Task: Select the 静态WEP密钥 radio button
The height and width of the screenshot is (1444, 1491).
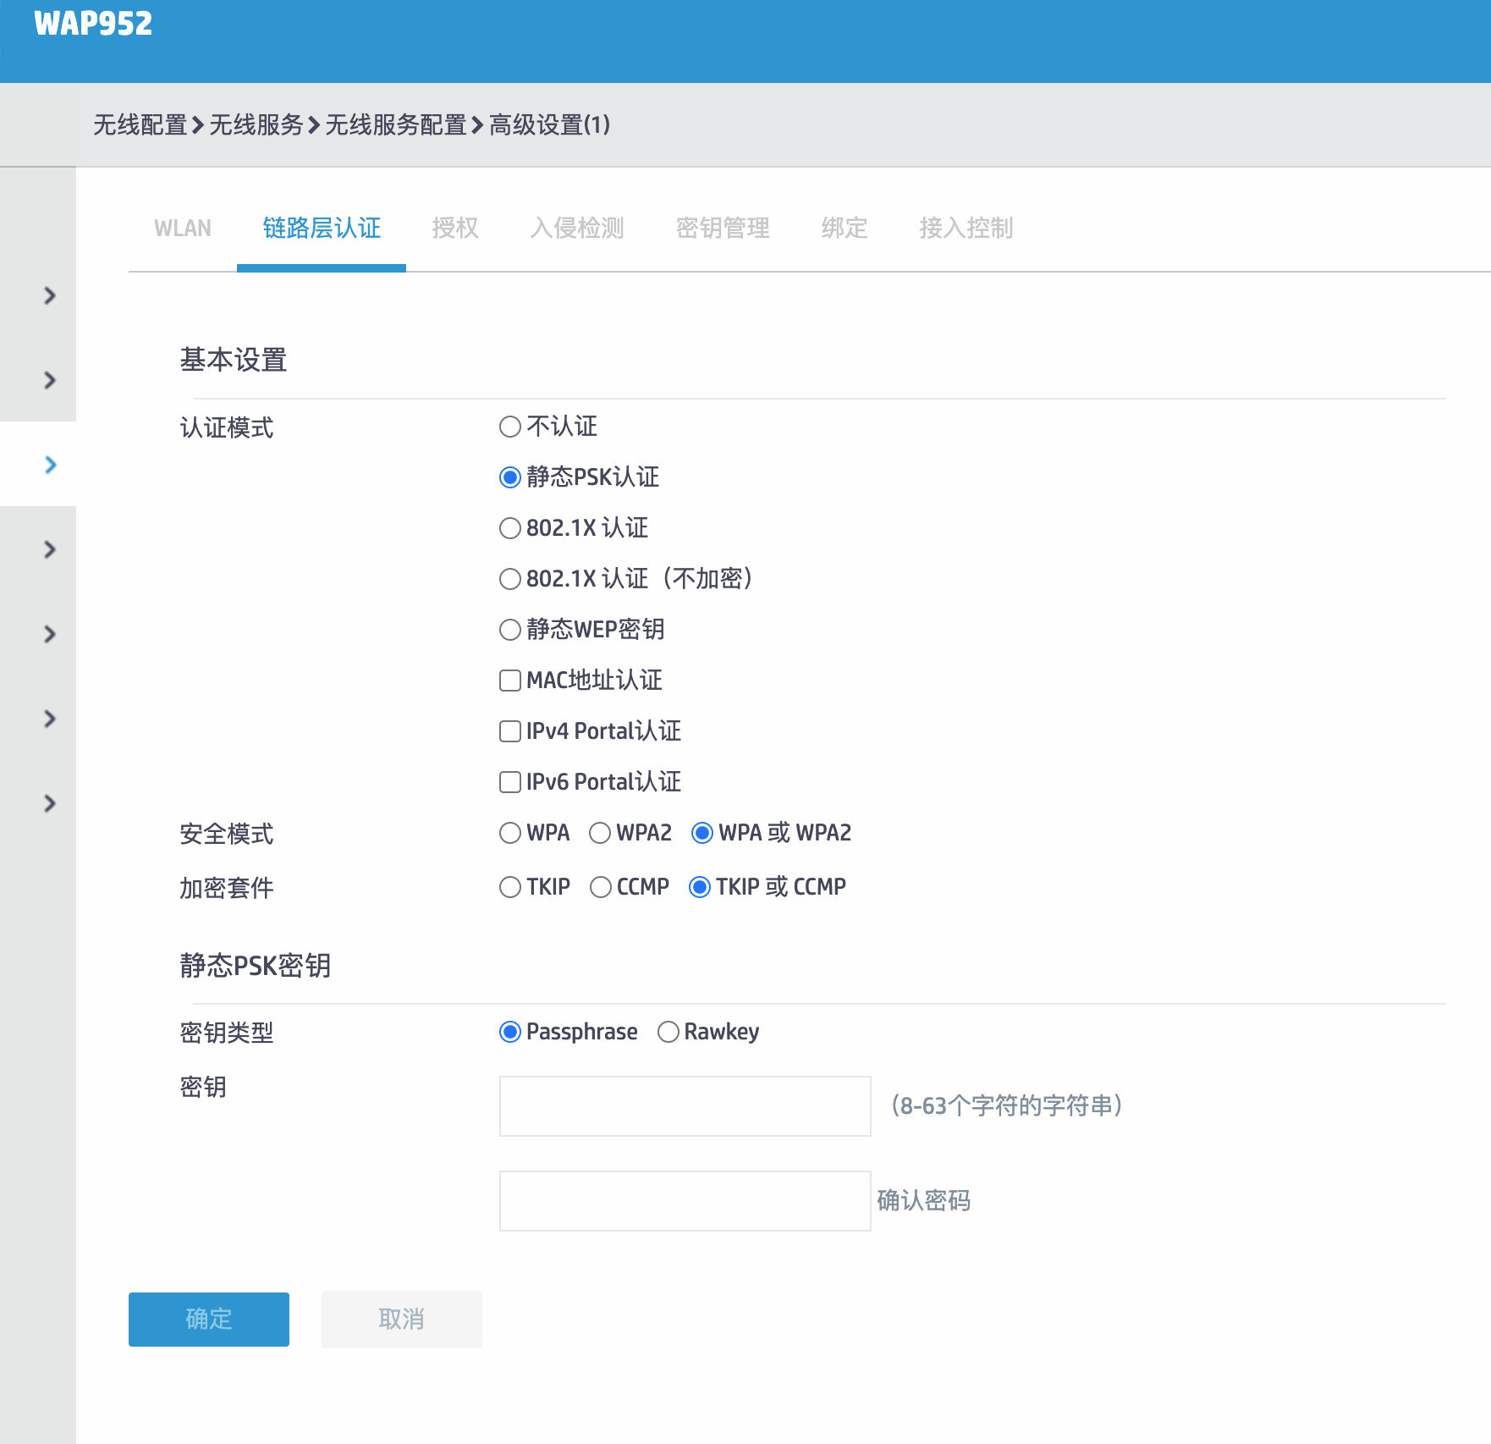Action: (510, 630)
